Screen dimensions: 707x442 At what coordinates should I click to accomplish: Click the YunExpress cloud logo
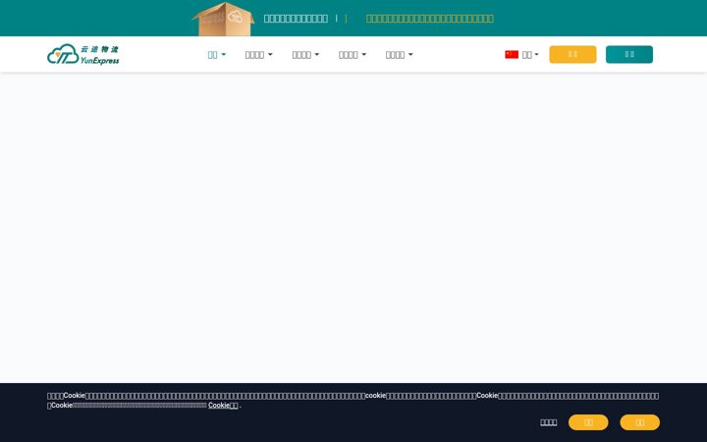tap(82, 55)
